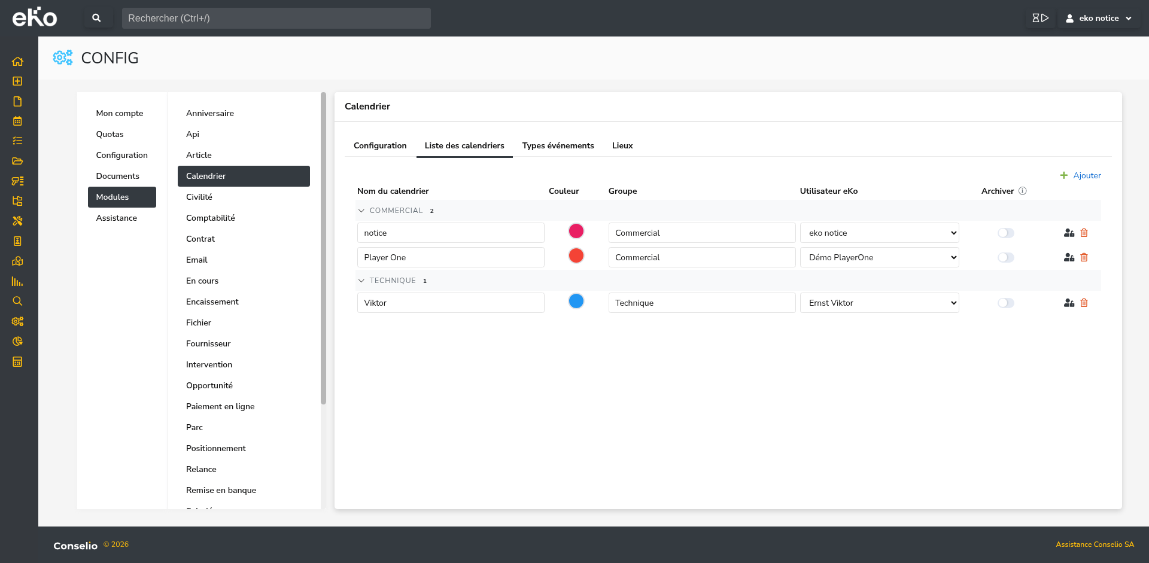Screen dimensions: 1149x563
Task: Open the statistics bar chart icon
Action: pos(17,282)
